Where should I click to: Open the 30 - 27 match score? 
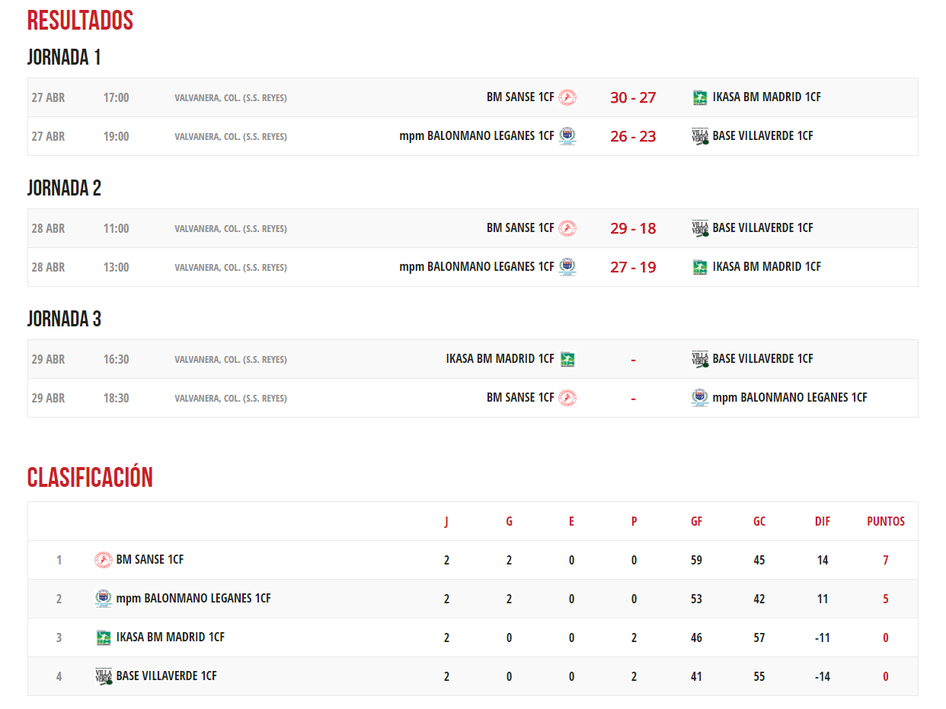tap(633, 97)
